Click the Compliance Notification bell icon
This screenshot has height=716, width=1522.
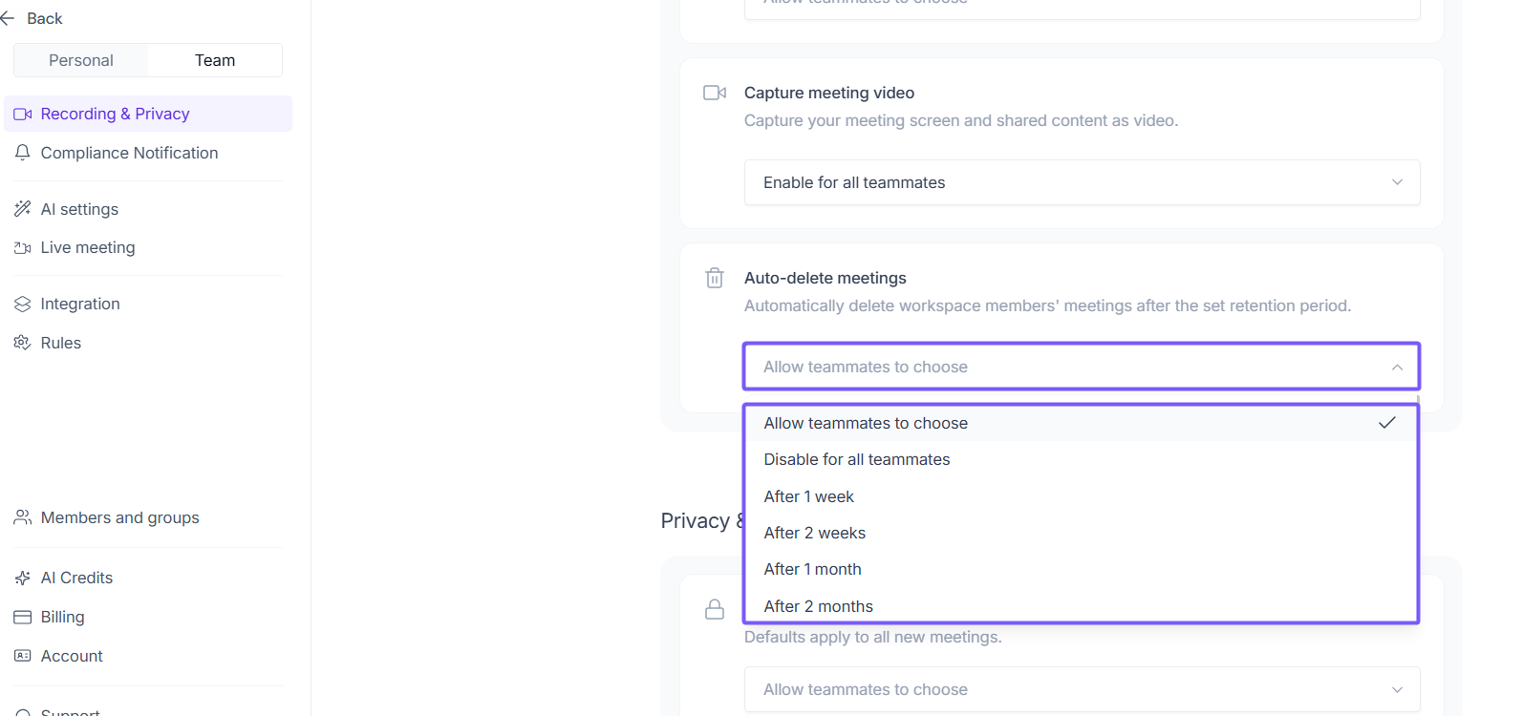23,153
